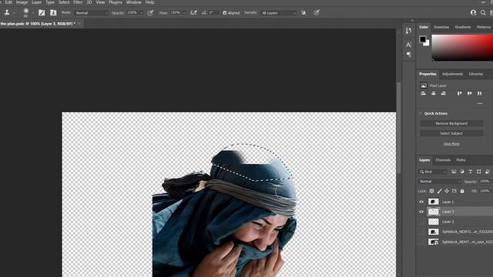The width and height of the screenshot is (493, 277).
Task: Open the Plugins menu
Action: pyautogui.click(x=116, y=2)
